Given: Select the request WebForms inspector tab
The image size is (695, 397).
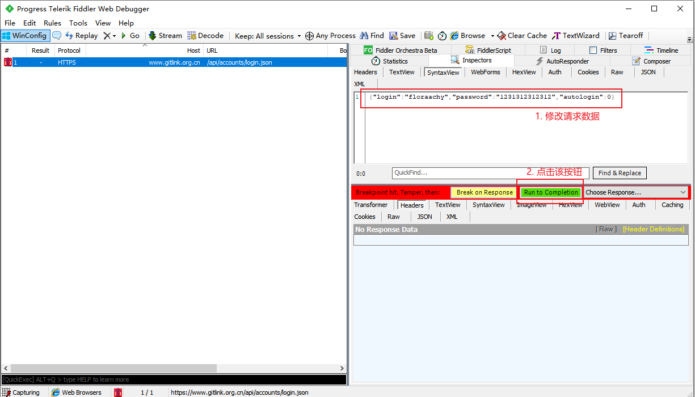Looking at the screenshot, I should click(x=486, y=72).
